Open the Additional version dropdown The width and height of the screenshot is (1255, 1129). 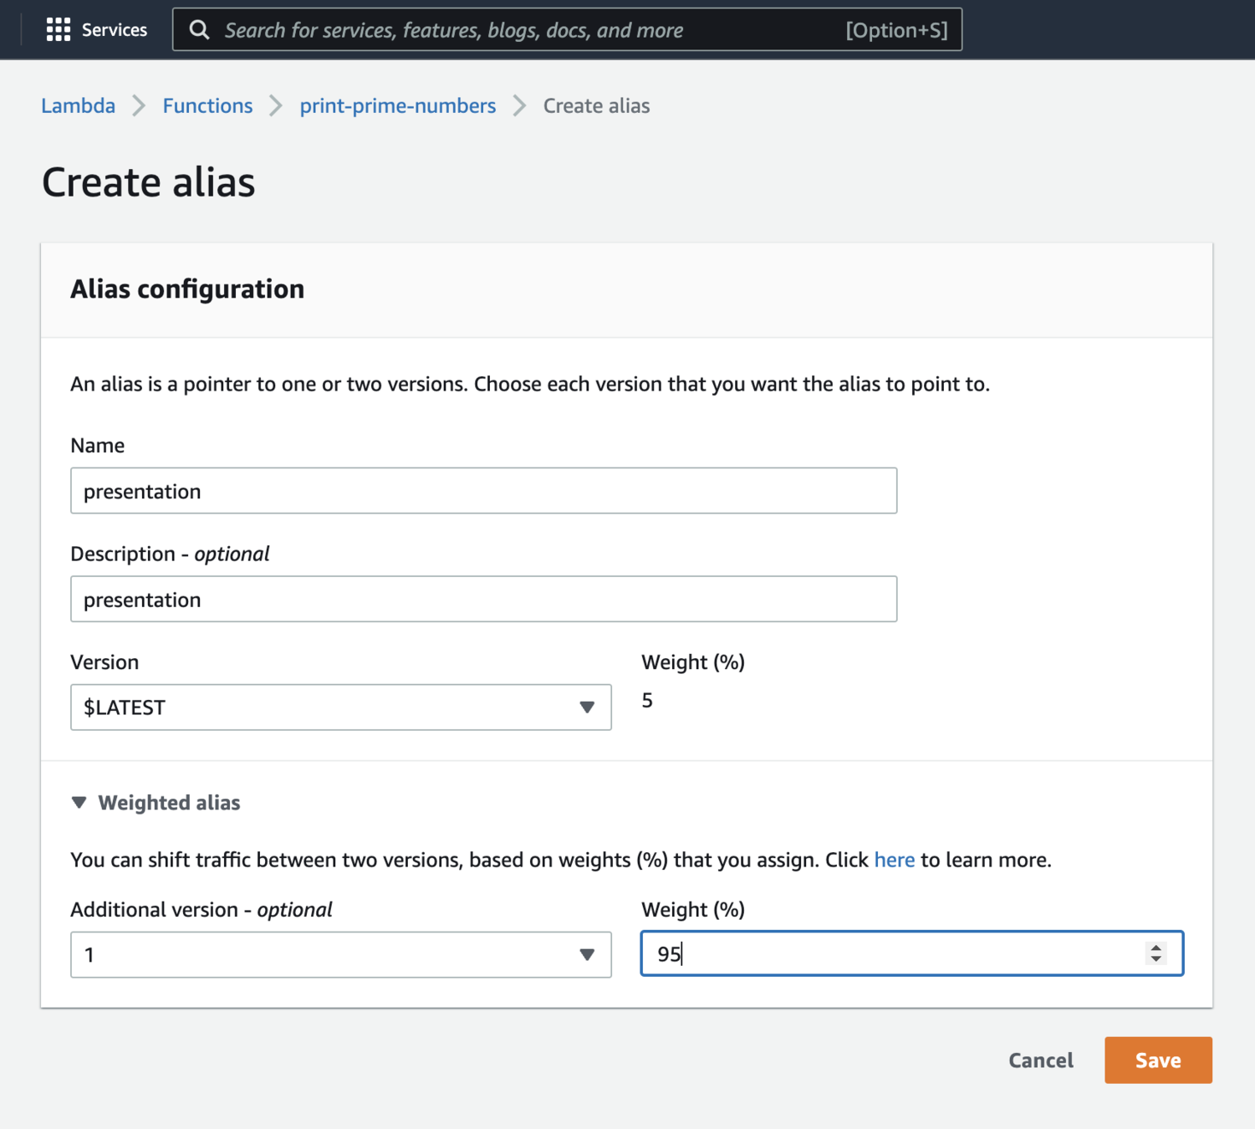[x=340, y=954]
